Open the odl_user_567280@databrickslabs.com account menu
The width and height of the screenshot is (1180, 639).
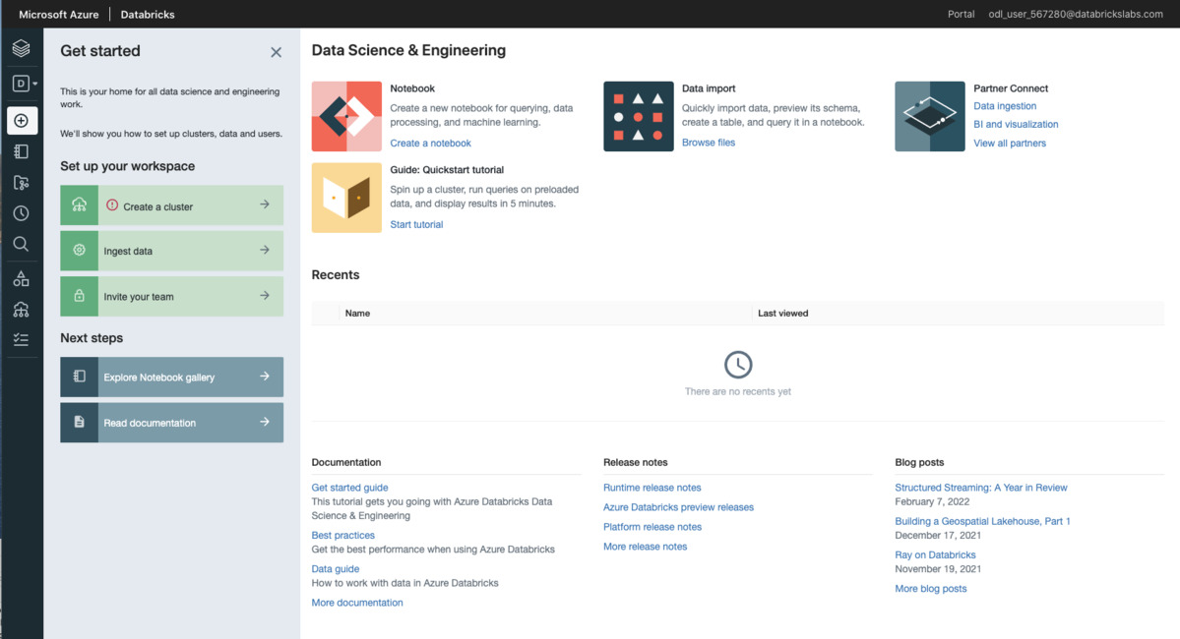coord(1076,15)
